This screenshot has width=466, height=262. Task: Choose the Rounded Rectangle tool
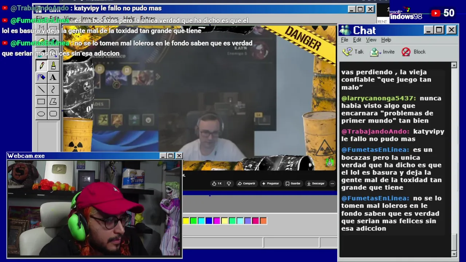(53, 114)
